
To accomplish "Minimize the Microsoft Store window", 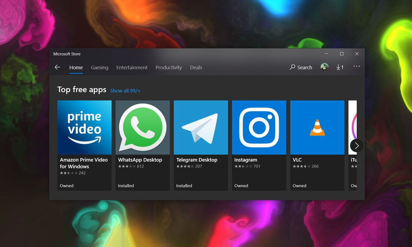I will click(327, 54).
